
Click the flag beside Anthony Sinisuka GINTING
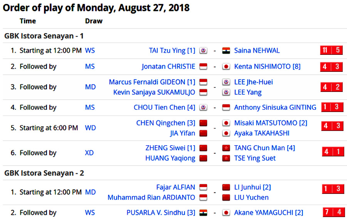tap(226, 107)
